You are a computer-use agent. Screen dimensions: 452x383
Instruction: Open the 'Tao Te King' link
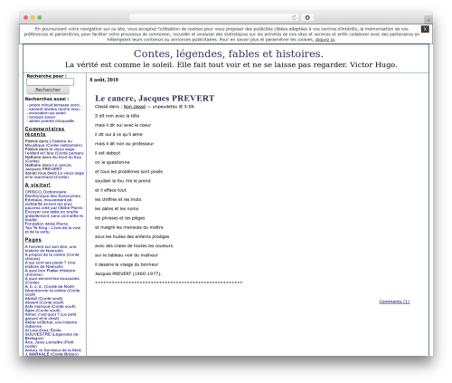point(52,230)
